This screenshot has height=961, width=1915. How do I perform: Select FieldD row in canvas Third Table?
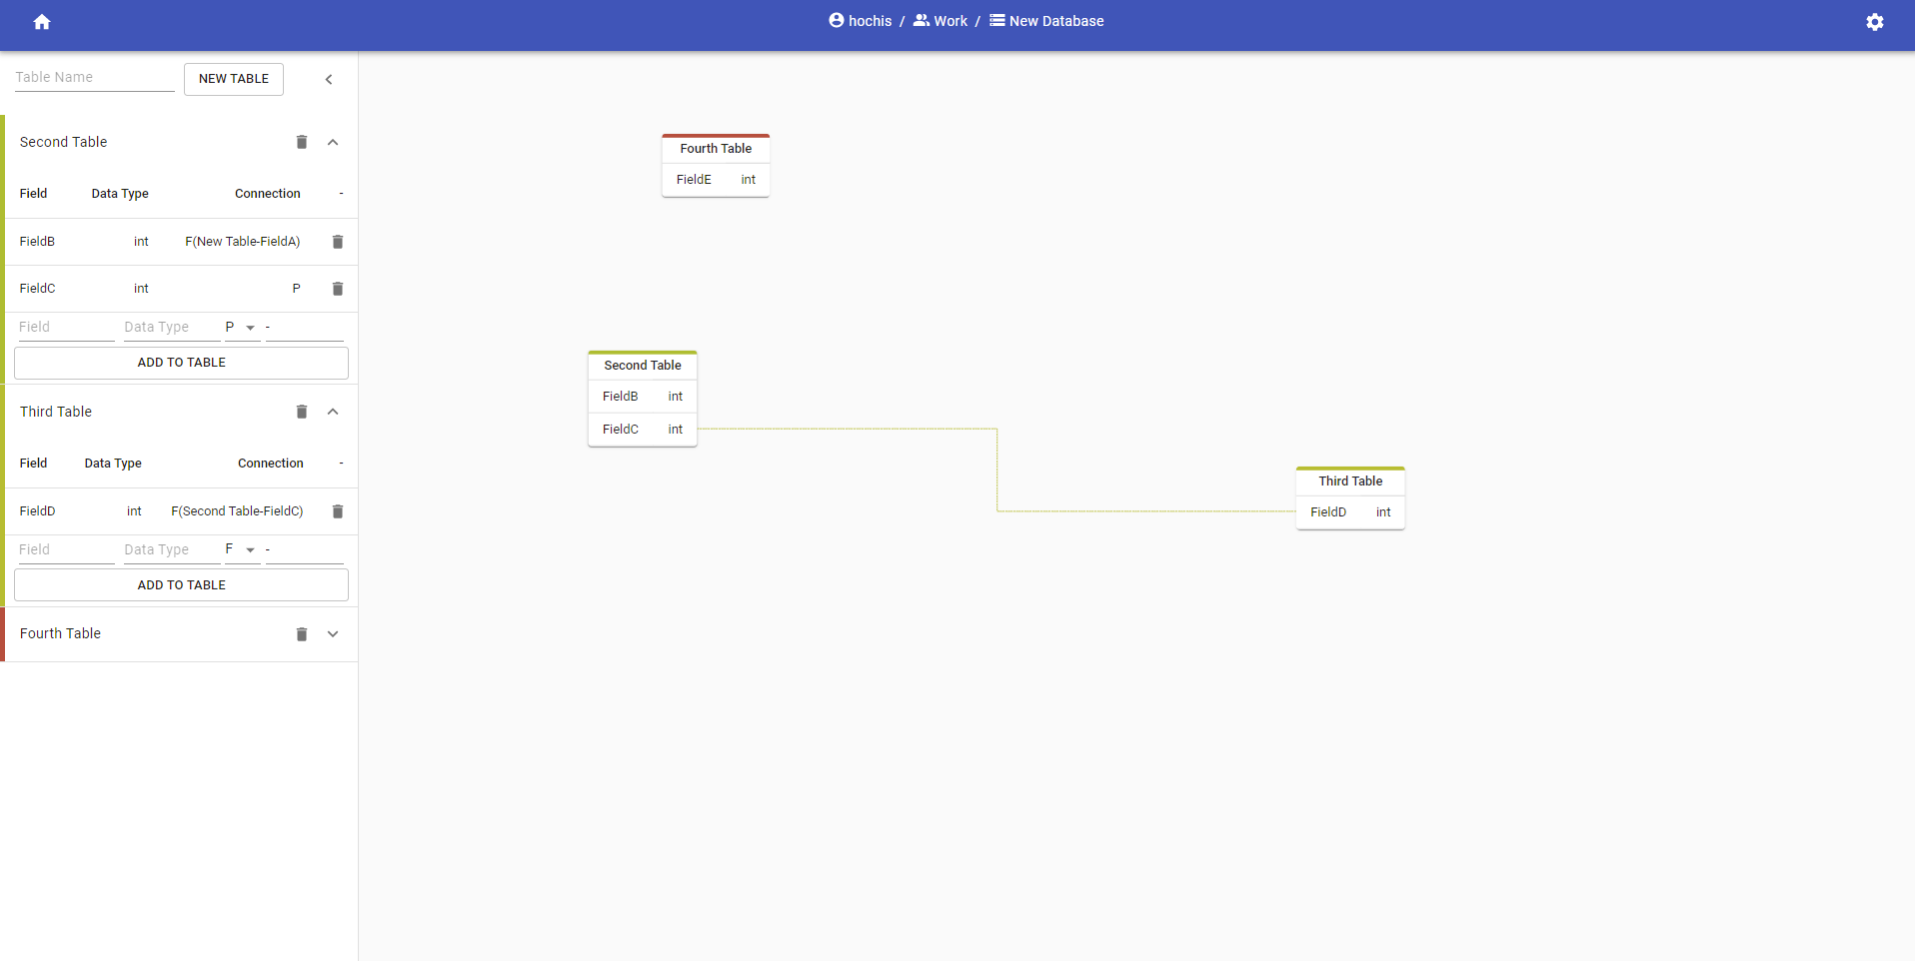[x=1350, y=512]
